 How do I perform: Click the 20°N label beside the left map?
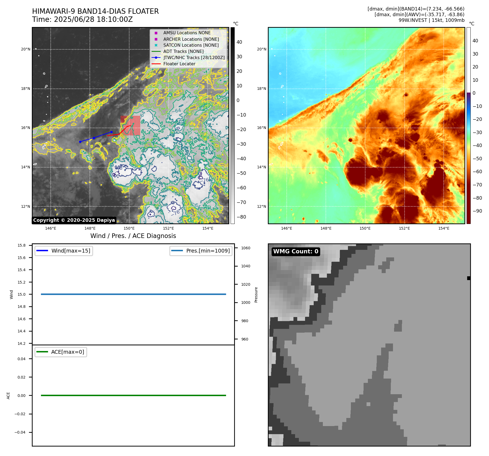click(x=26, y=49)
